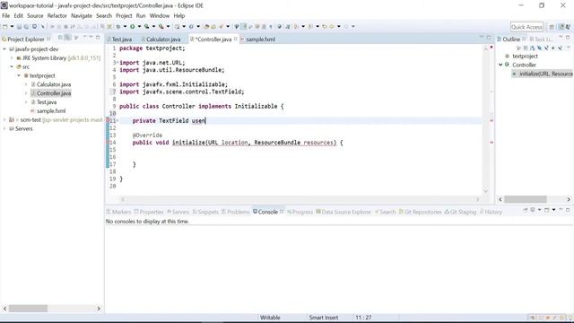The width and height of the screenshot is (574, 323).
Task: Click the Save toolbar icon
Action: pyautogui.click(x=19, y=26)
